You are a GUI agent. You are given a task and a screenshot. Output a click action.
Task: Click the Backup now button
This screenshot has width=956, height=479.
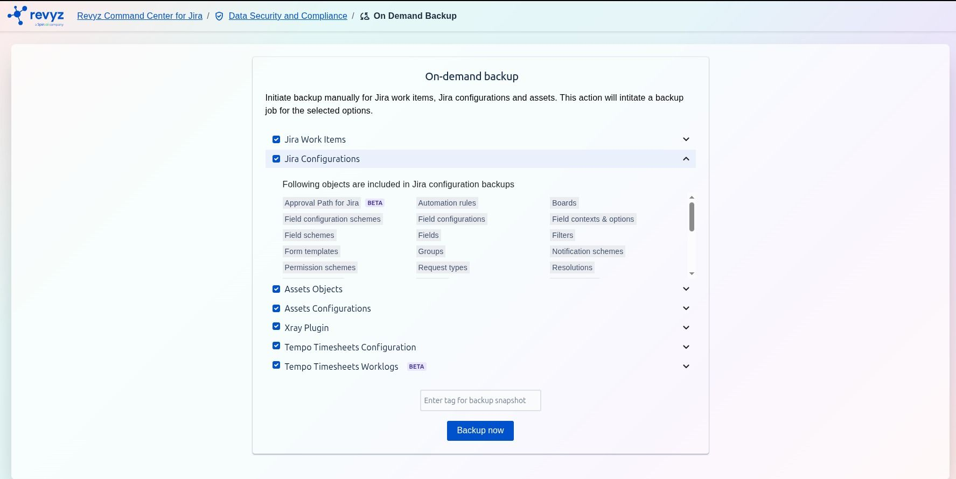pos(480,431)
